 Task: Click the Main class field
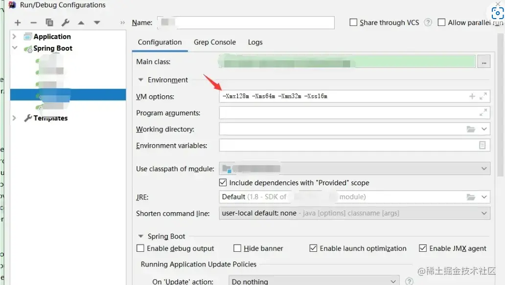[347, 62]
